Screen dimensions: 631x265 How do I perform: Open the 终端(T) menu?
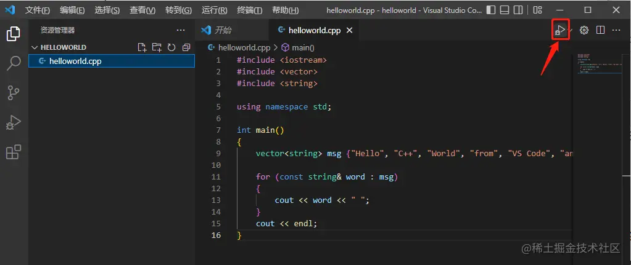[x=250, y=10]
